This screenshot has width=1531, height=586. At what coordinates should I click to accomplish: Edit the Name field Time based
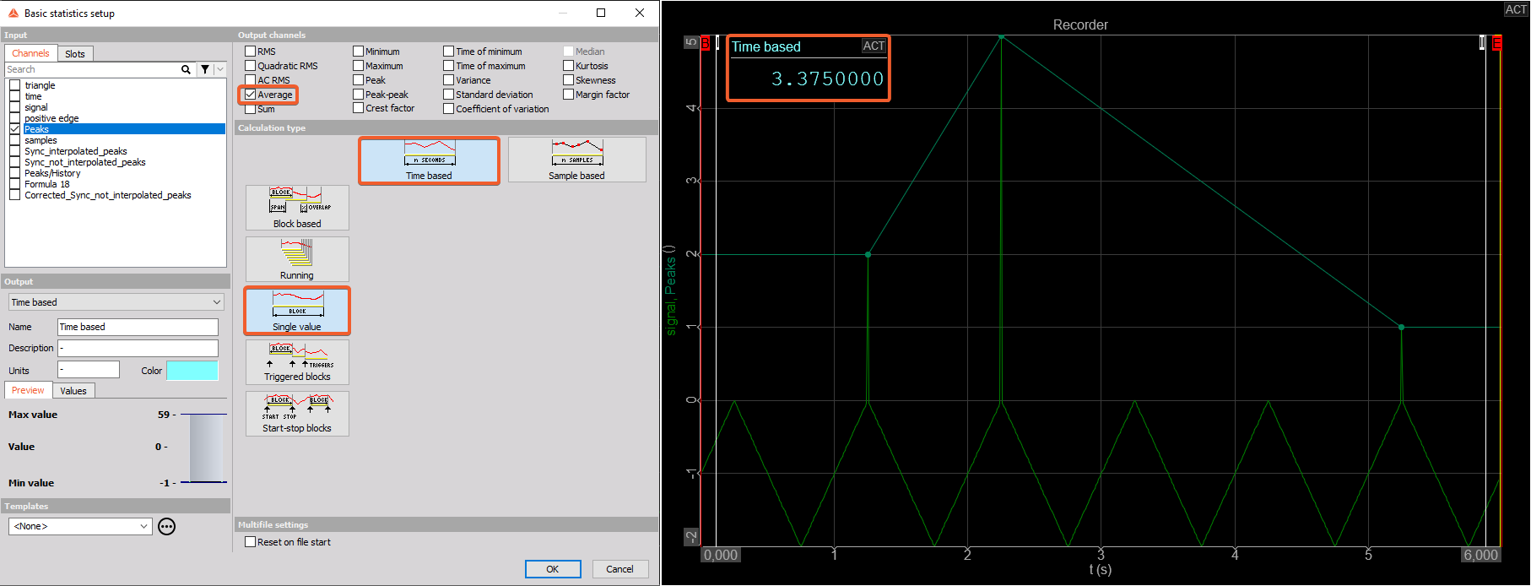pos(138,327)
